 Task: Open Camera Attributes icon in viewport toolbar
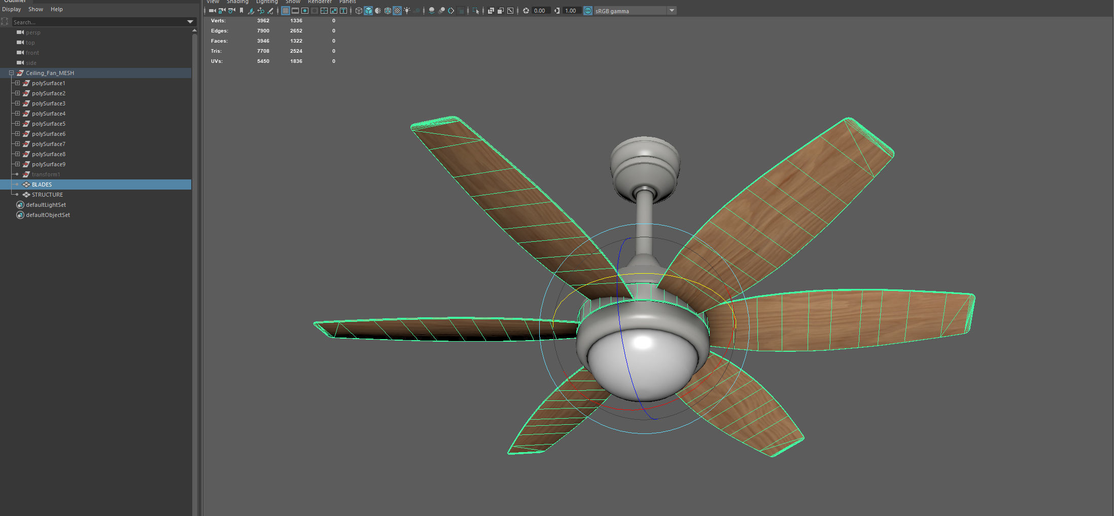click(232, 11)
